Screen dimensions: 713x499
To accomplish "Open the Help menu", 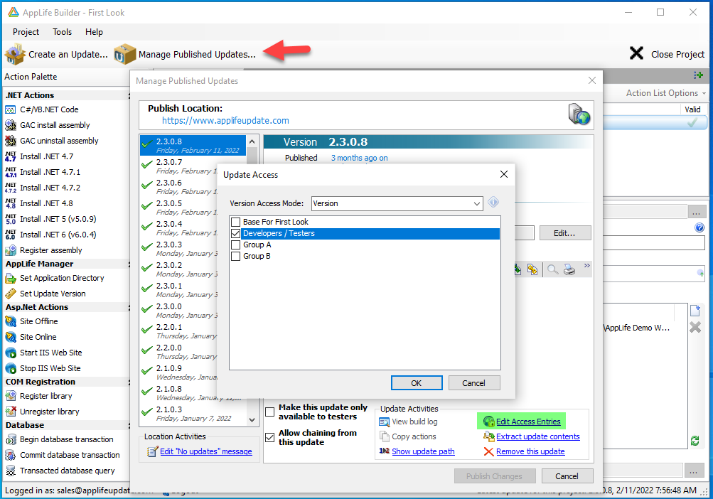I will point(94,32).
